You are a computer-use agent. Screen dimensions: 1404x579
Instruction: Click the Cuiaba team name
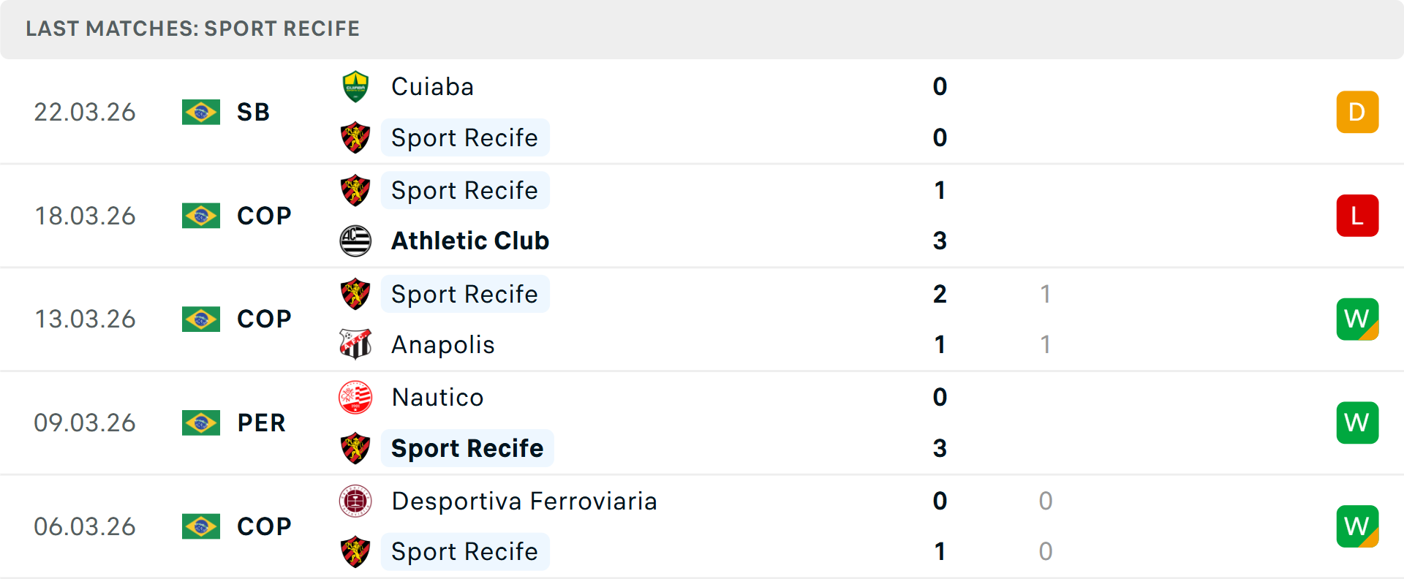coord(433,86)
